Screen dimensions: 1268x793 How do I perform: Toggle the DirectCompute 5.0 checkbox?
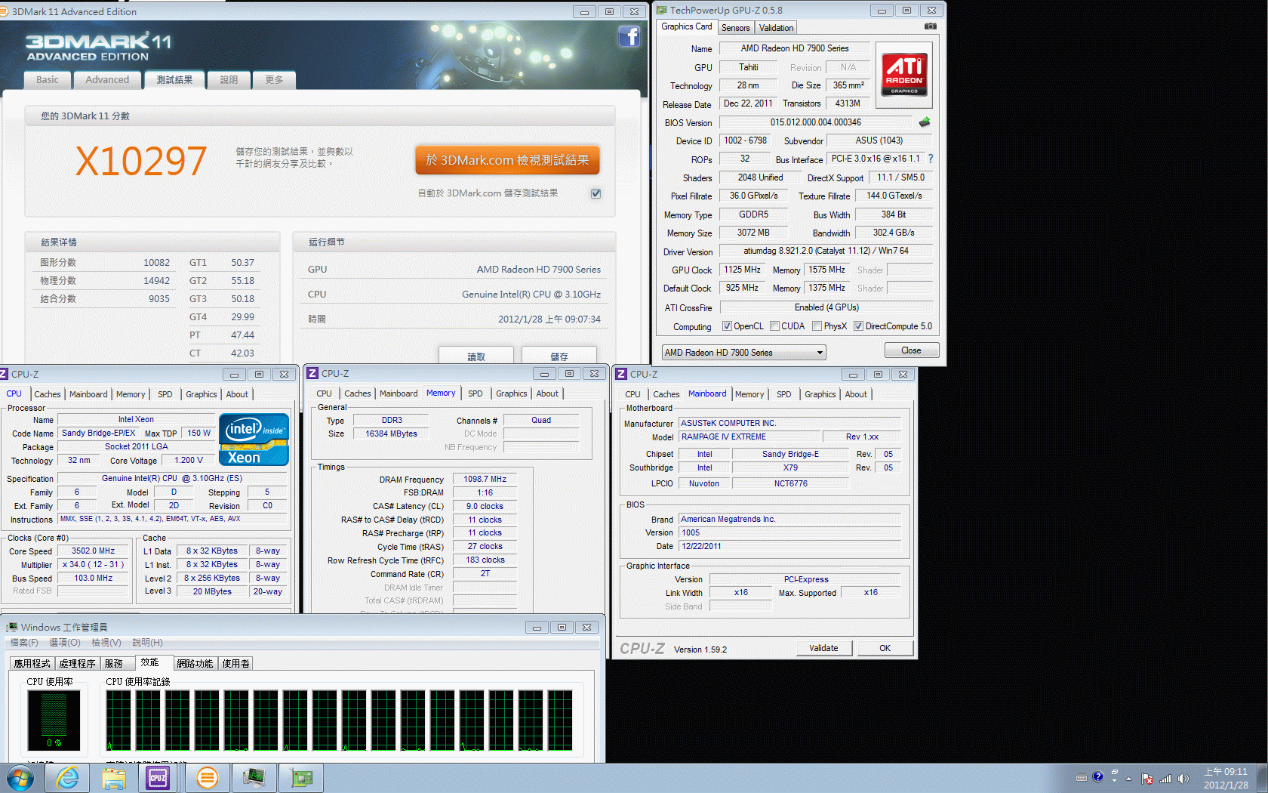858,326
